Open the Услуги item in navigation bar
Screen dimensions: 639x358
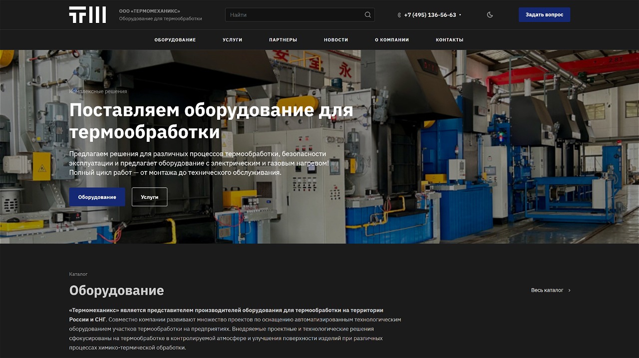(x=232, y=40)
